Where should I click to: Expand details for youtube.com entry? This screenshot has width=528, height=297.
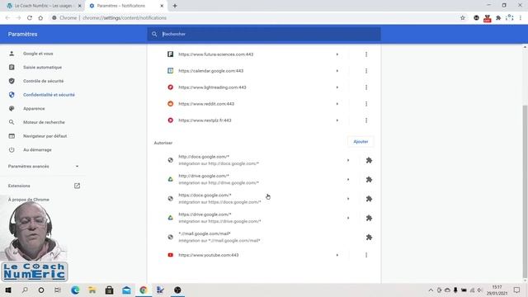tap(337, 255)
